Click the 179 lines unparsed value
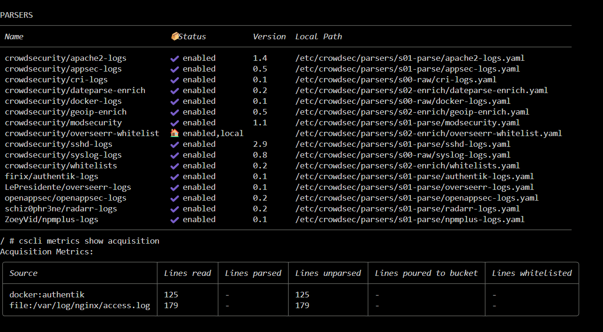603x332 pixels. pos(302,306)
